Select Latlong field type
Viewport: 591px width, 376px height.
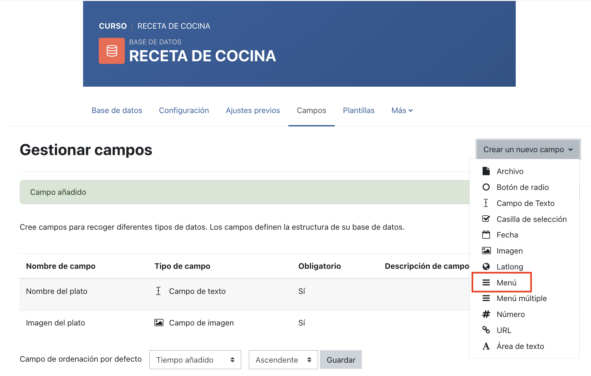coord(524,267)
